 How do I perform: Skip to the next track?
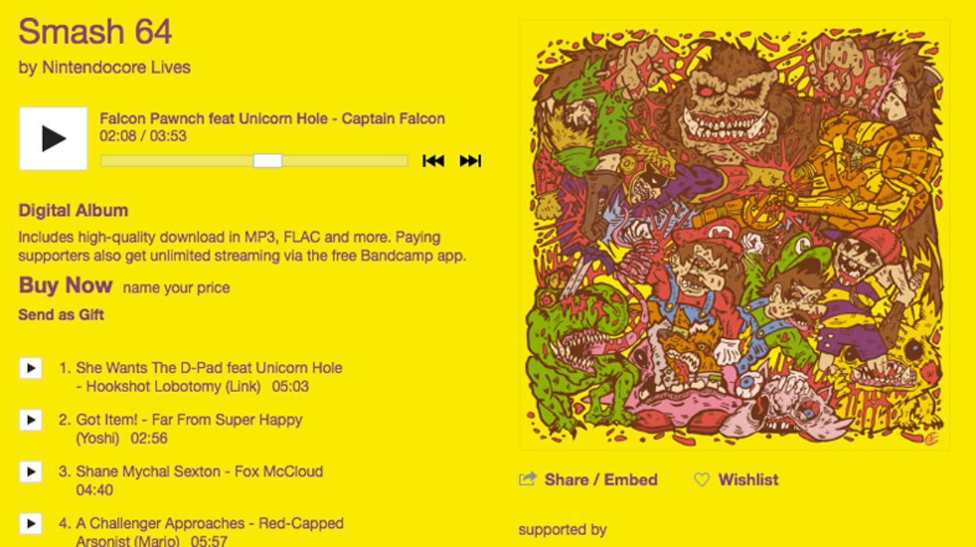470,160
